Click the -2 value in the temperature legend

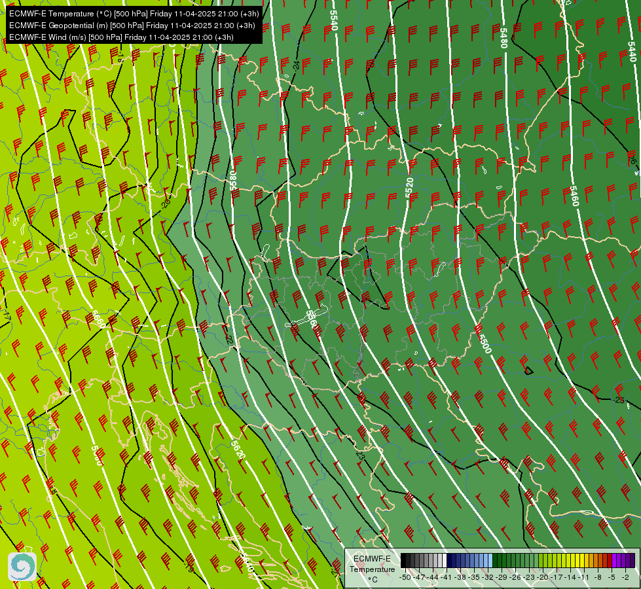coord(625,577)
